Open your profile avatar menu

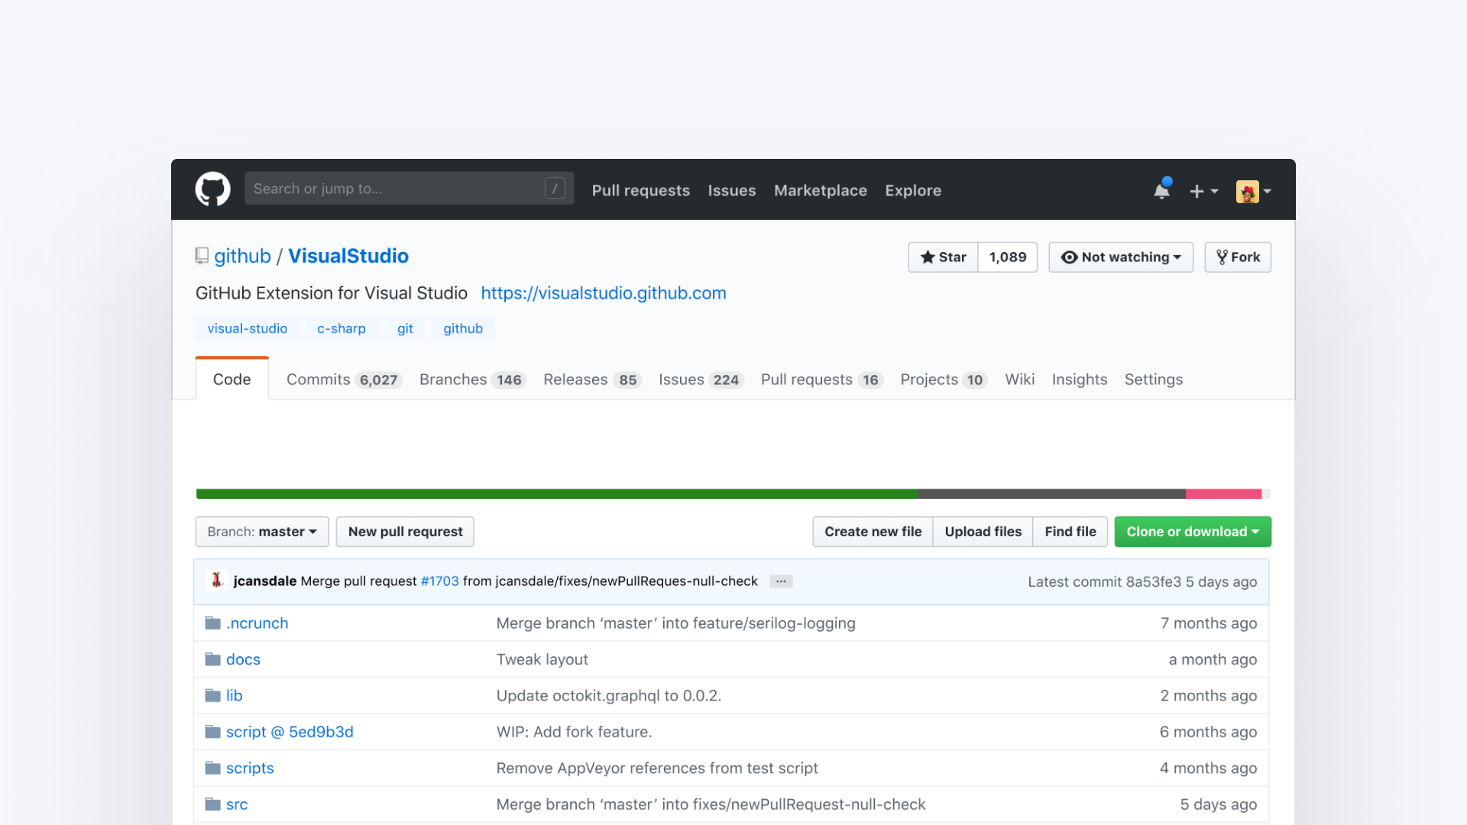coord(1253,191)
